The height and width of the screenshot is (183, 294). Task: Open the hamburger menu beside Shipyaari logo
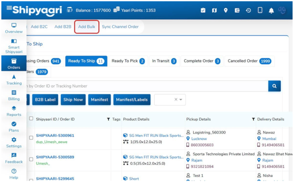pyautogui.click(x=9, y=8)
